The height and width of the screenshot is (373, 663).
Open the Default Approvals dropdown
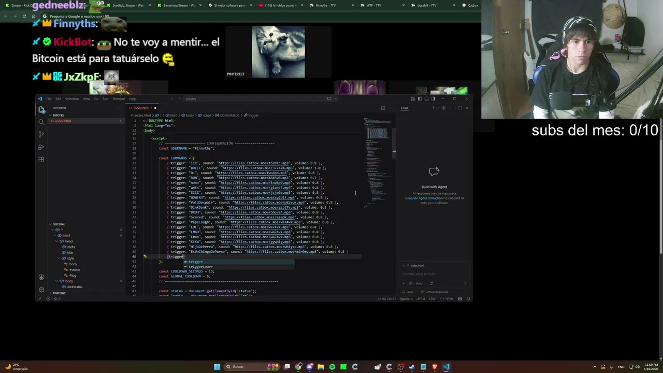(x=436, y=292)
